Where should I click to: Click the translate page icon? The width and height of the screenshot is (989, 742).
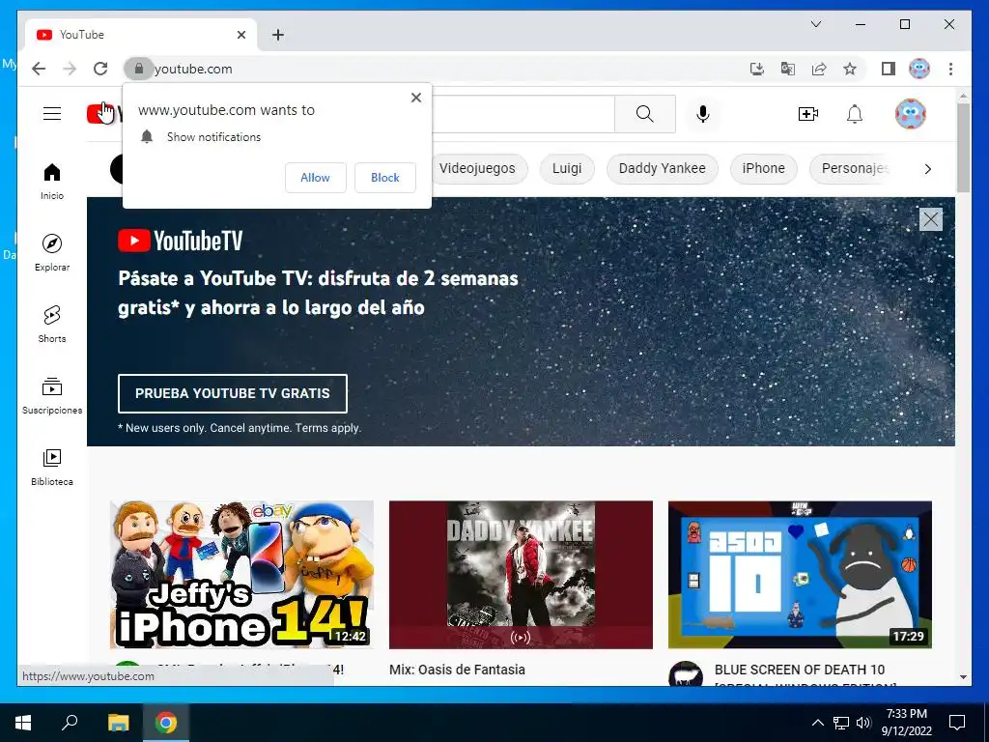coord(788,69)
